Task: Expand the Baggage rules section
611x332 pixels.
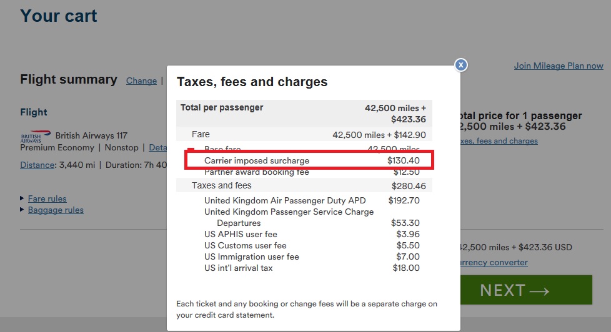Action: point(56,210)
